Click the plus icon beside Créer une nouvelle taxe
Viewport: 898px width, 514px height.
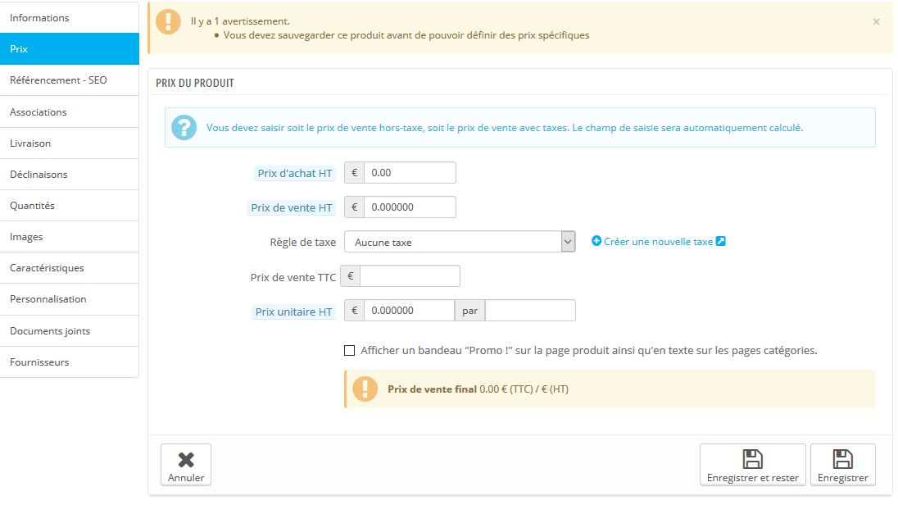(596, 241)
